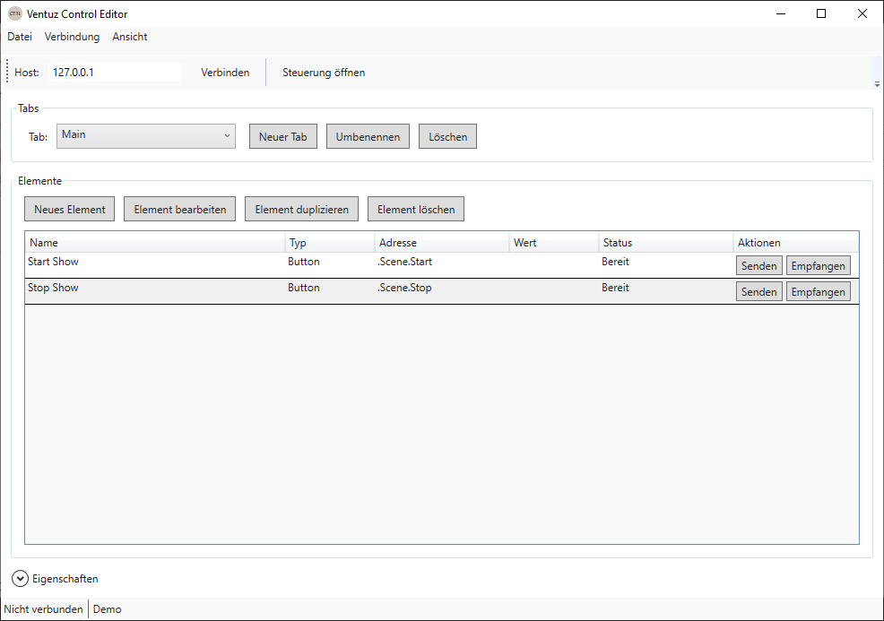The width and height of the screenshot is (884, 621).
Task: Minimize the Ventuz Control Editor window
Action: coord(781,13)
